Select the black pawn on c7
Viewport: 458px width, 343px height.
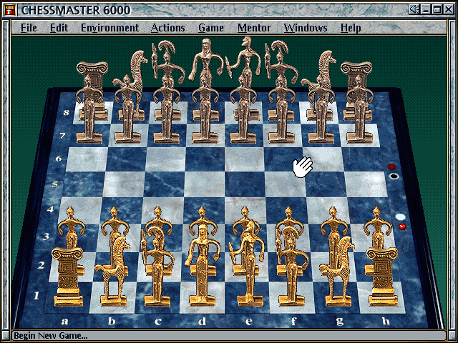pos(167,111)
